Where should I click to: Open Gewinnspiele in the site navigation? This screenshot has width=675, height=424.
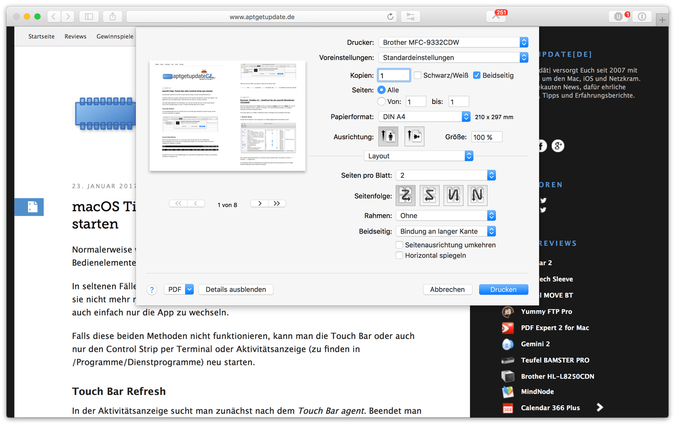click(115, 36)
